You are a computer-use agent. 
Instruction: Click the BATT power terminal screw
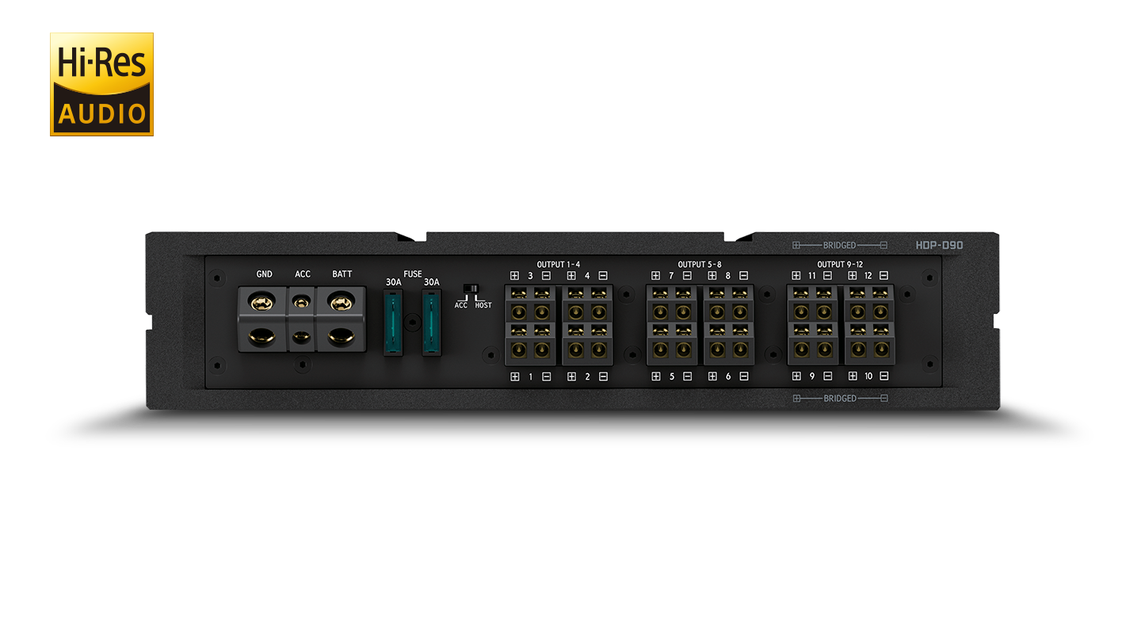coord(341,302)
